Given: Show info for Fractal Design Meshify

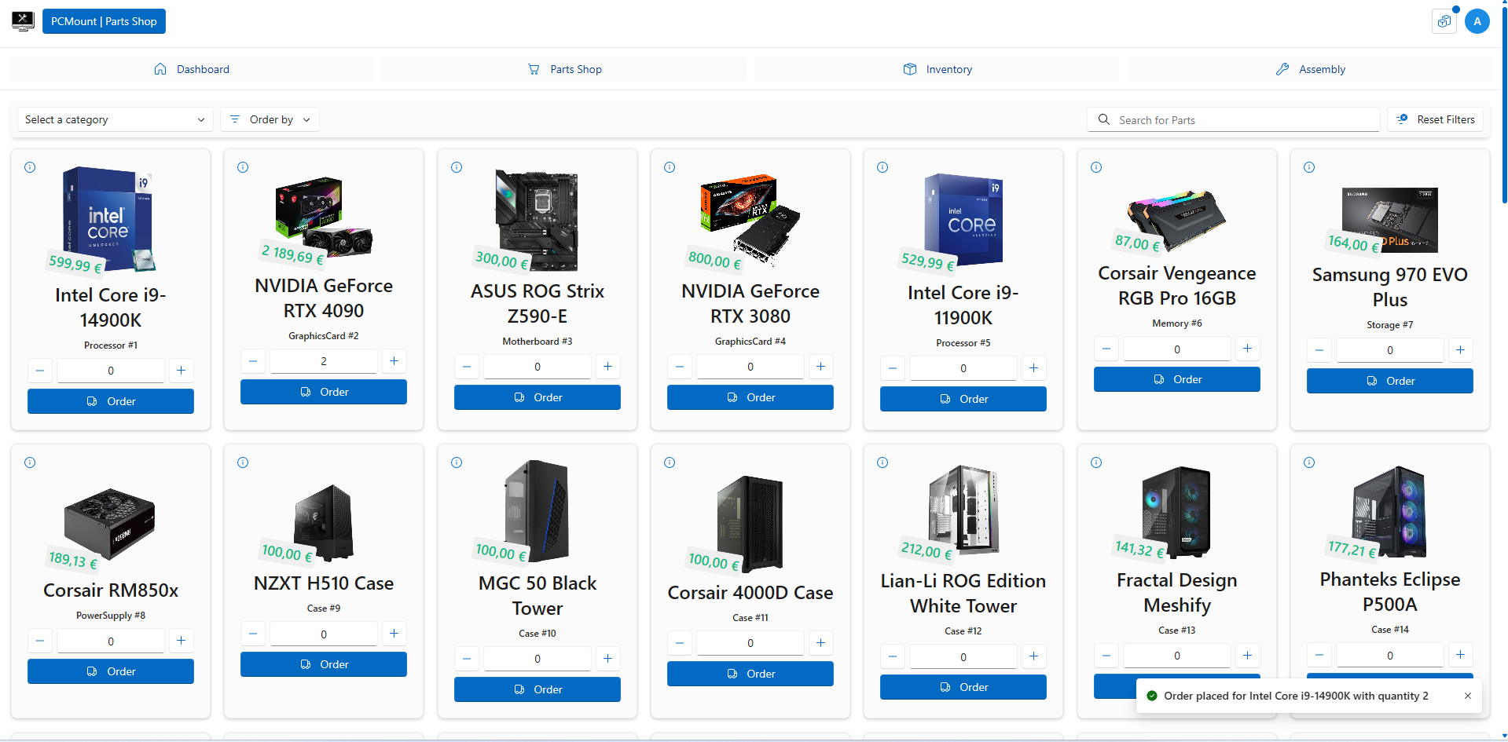Looking at the screenshot, I should 1096,462.
